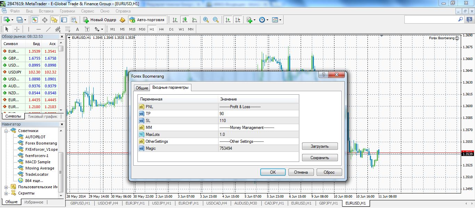Select the AUTOPILOT expert advisor
This screenshot has height=208, width=475.
pos(35,137)
